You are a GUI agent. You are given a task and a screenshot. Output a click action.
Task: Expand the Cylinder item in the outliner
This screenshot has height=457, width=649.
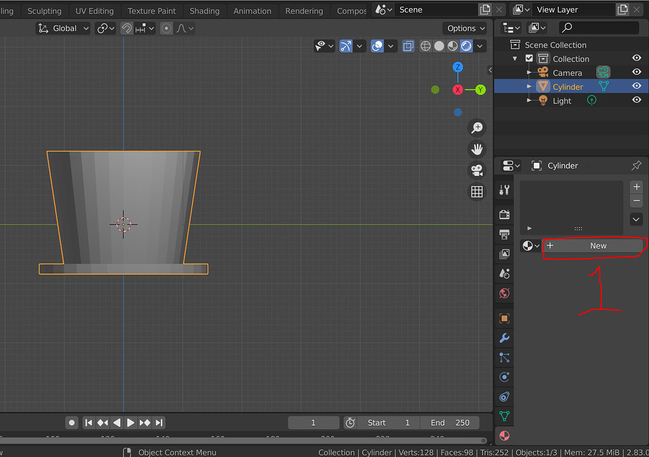point(529,86)
